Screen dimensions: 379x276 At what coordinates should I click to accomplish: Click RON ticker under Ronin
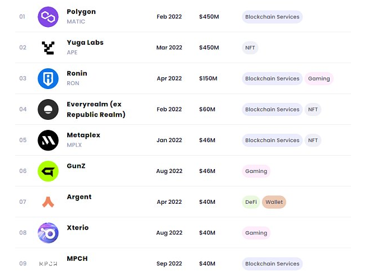point(73,83)
